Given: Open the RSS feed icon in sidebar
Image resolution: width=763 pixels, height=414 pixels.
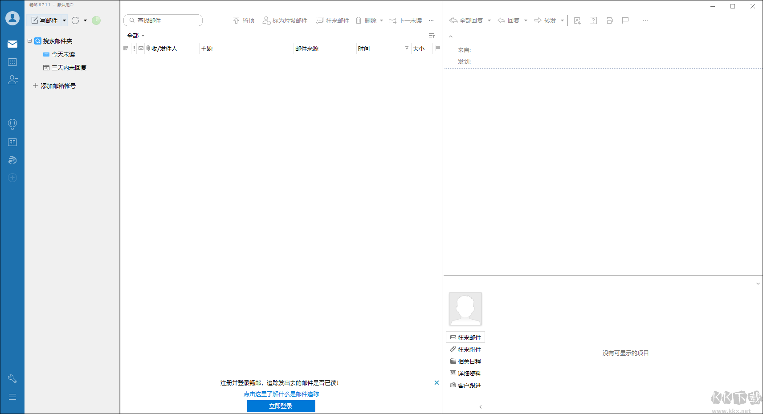Looking at the screenshot, I should (x=12, y=160).
